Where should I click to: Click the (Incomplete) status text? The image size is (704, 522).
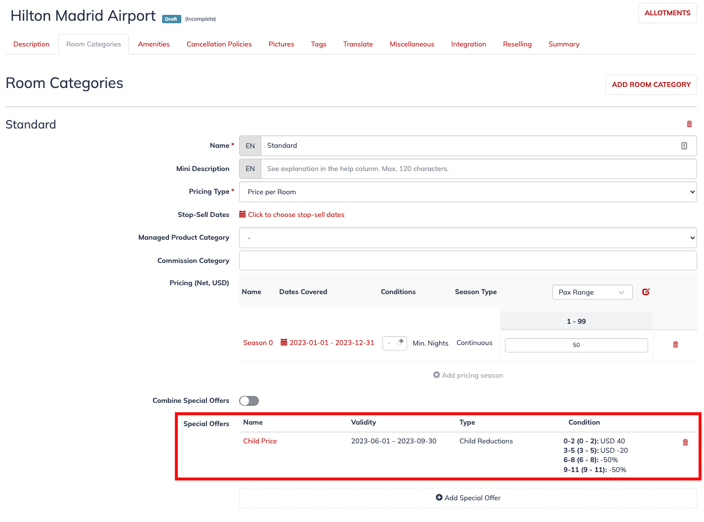(201, 19)
